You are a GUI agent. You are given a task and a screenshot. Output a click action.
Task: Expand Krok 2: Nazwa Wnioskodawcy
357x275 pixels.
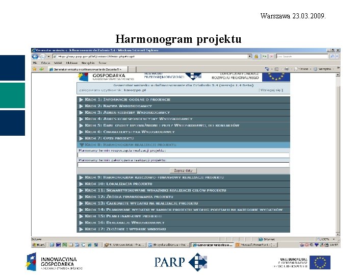[183, 106]
